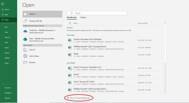Viewport: 189px width, 103px height.
Task: Choose Save As in the sidebar
Action: pos(7,37)
